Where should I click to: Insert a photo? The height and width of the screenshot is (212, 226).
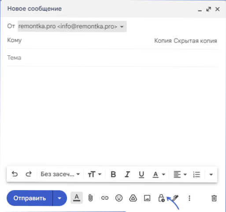click(x=147, y=198)
